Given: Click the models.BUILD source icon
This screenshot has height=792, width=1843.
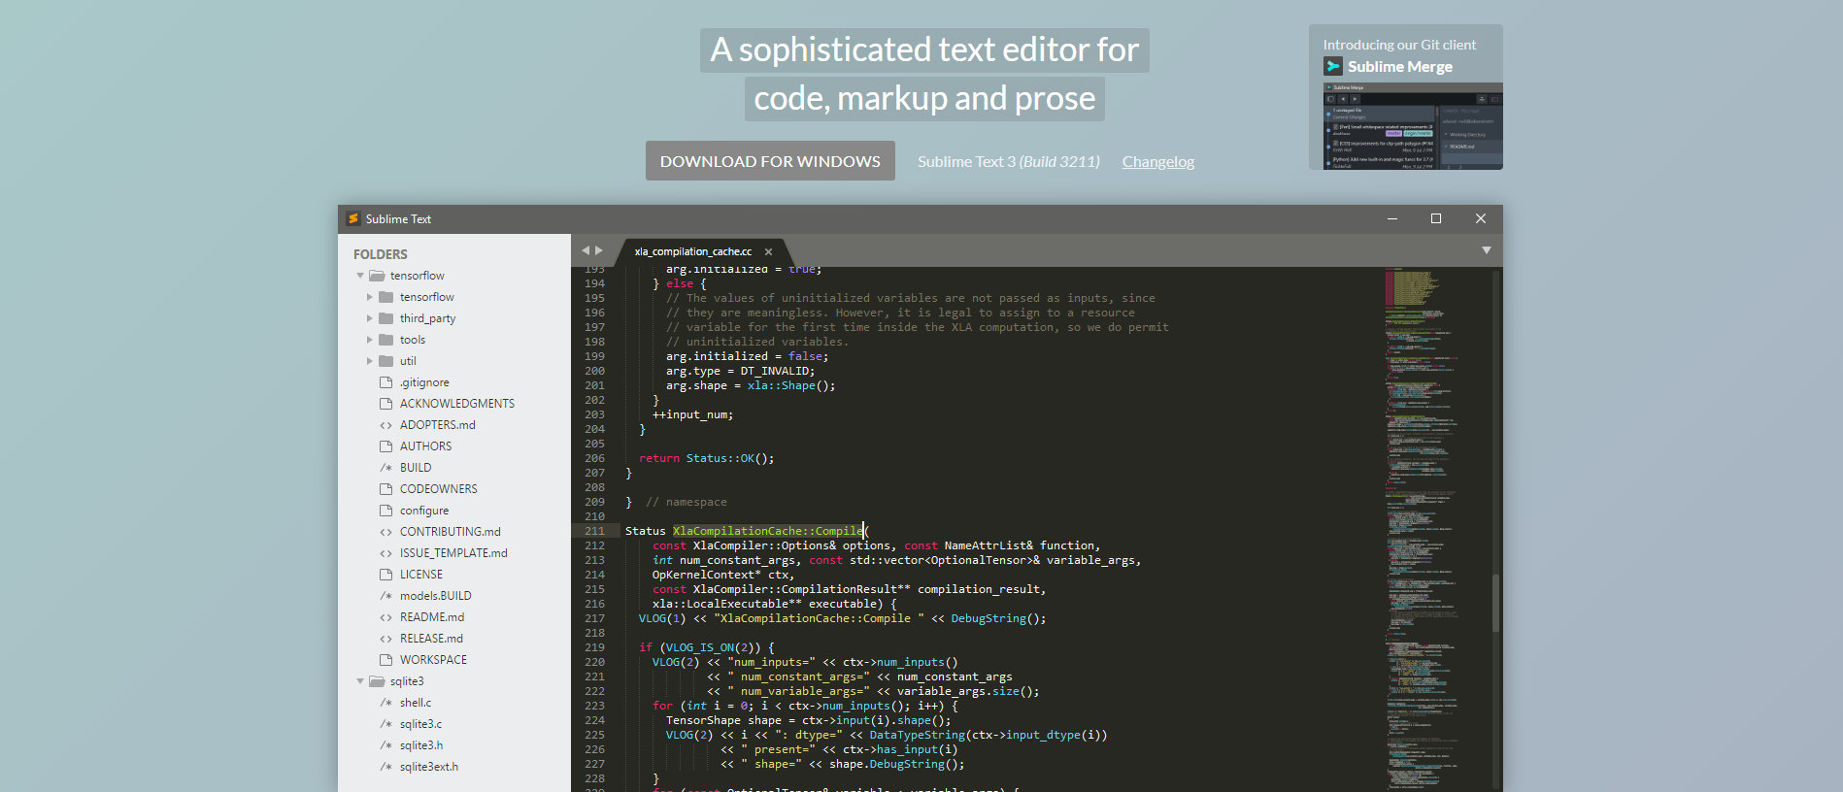Looking at the screenshot, I should (385, 596).
